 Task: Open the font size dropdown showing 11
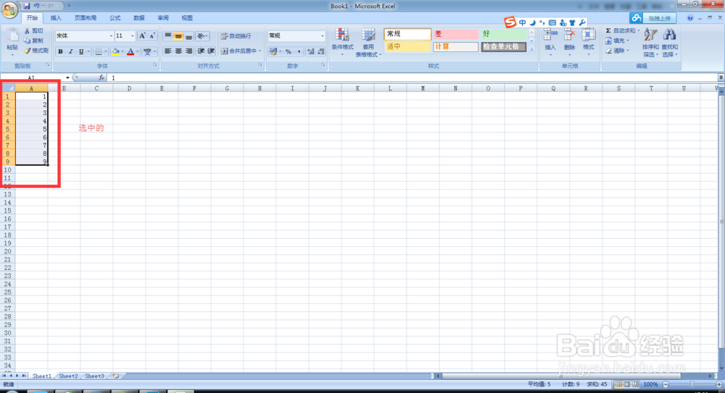tap(132, 35)
